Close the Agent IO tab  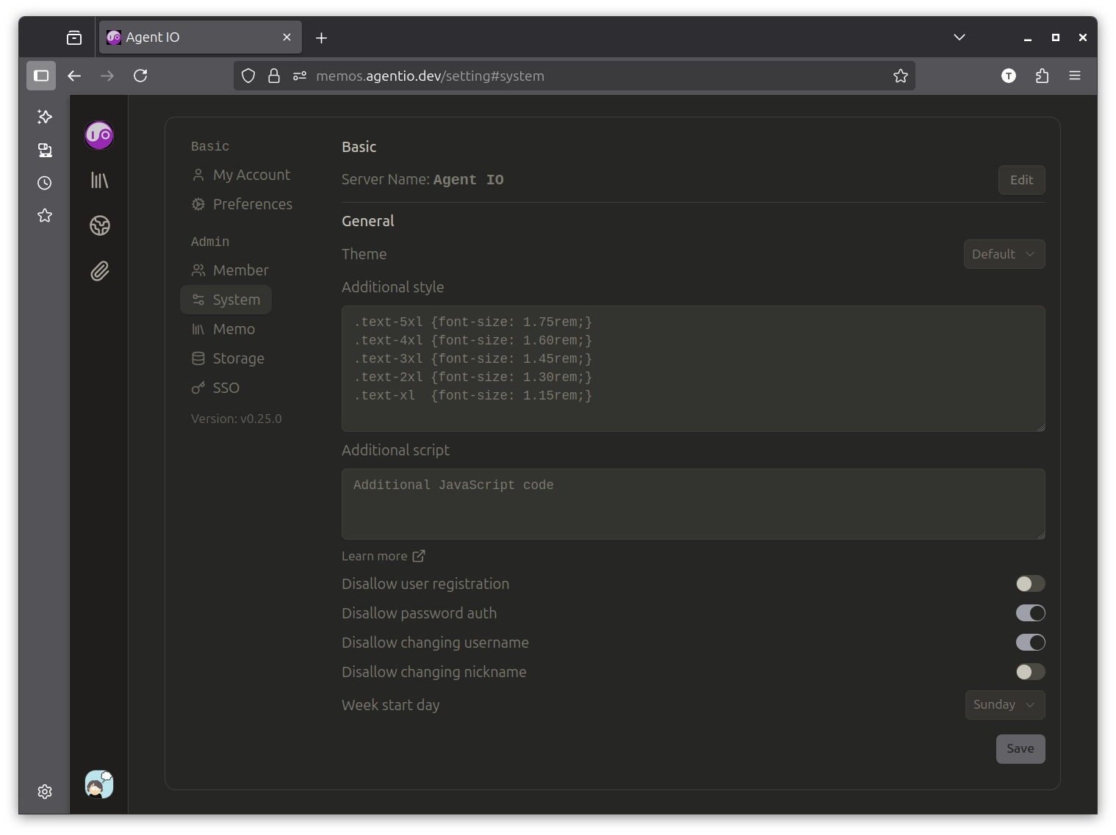click(x=287, y=37)
